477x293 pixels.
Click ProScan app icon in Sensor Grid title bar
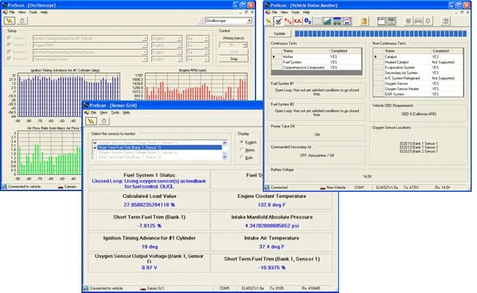[x=87, y=105]
